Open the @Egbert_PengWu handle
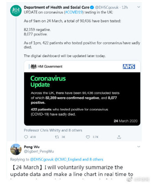This screenshot has height=184, width=151. 39,151
